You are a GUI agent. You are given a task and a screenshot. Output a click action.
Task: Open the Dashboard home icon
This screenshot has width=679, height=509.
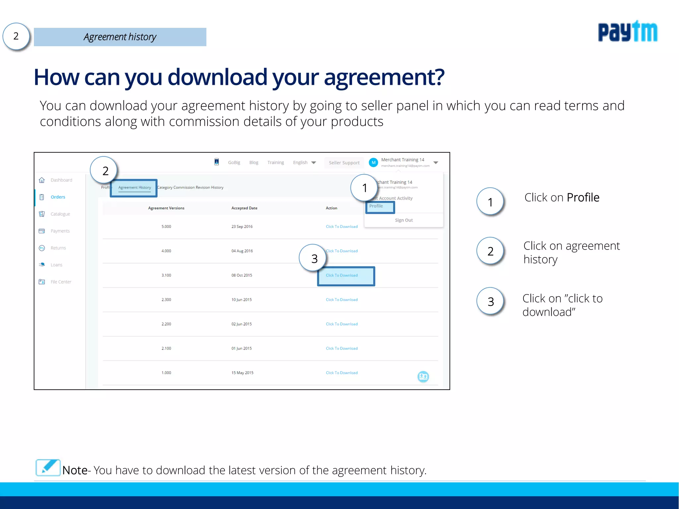(x=42, y=180)
